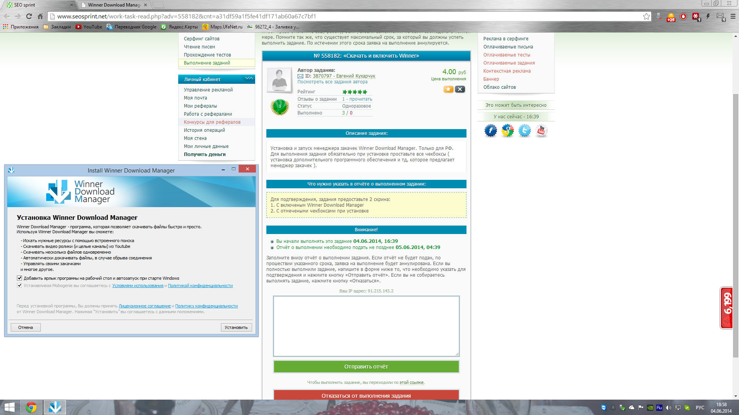Screen dimensions: 739x415
Task: Click the Google share icon
Action: pyautogui.click(x=507, y=131)
